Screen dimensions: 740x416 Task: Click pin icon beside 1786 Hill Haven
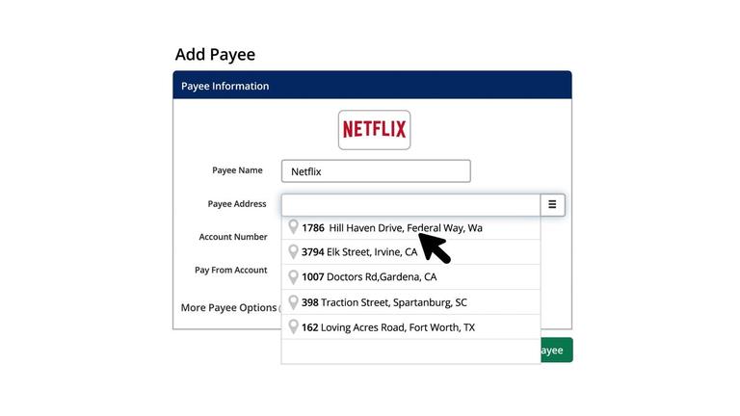click(x=293, y=227)
